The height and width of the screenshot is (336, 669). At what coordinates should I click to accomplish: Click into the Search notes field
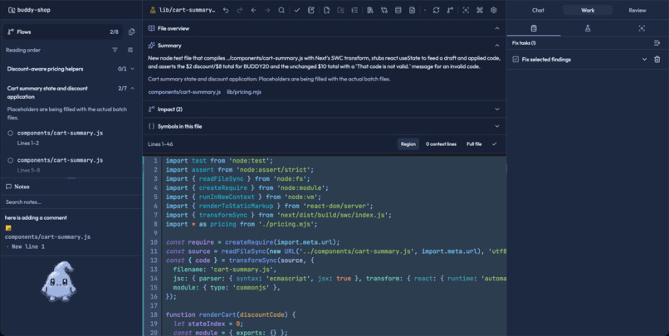pyautogui.click(x=71, y=202)
